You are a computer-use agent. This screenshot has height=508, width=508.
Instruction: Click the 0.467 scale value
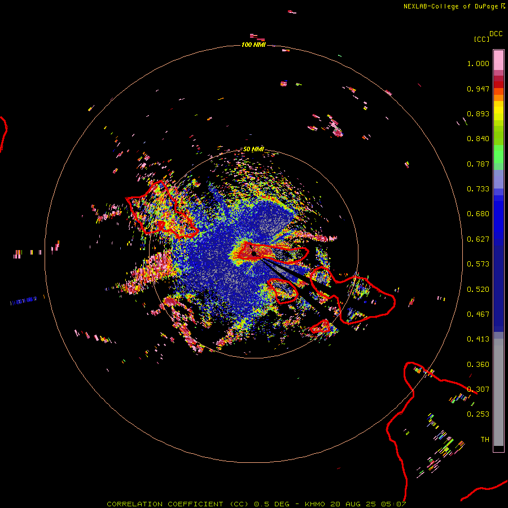(x=478, y=314)
